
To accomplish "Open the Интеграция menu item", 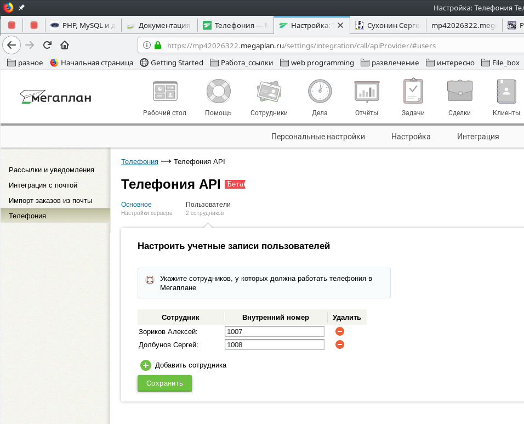I will tap(478, 137).
